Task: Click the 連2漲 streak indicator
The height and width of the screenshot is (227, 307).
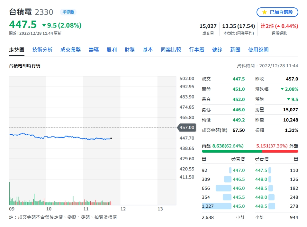Action: click(x=279, y=26)
